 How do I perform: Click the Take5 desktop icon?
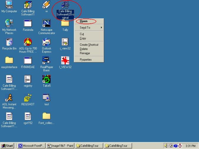[46, 79]
